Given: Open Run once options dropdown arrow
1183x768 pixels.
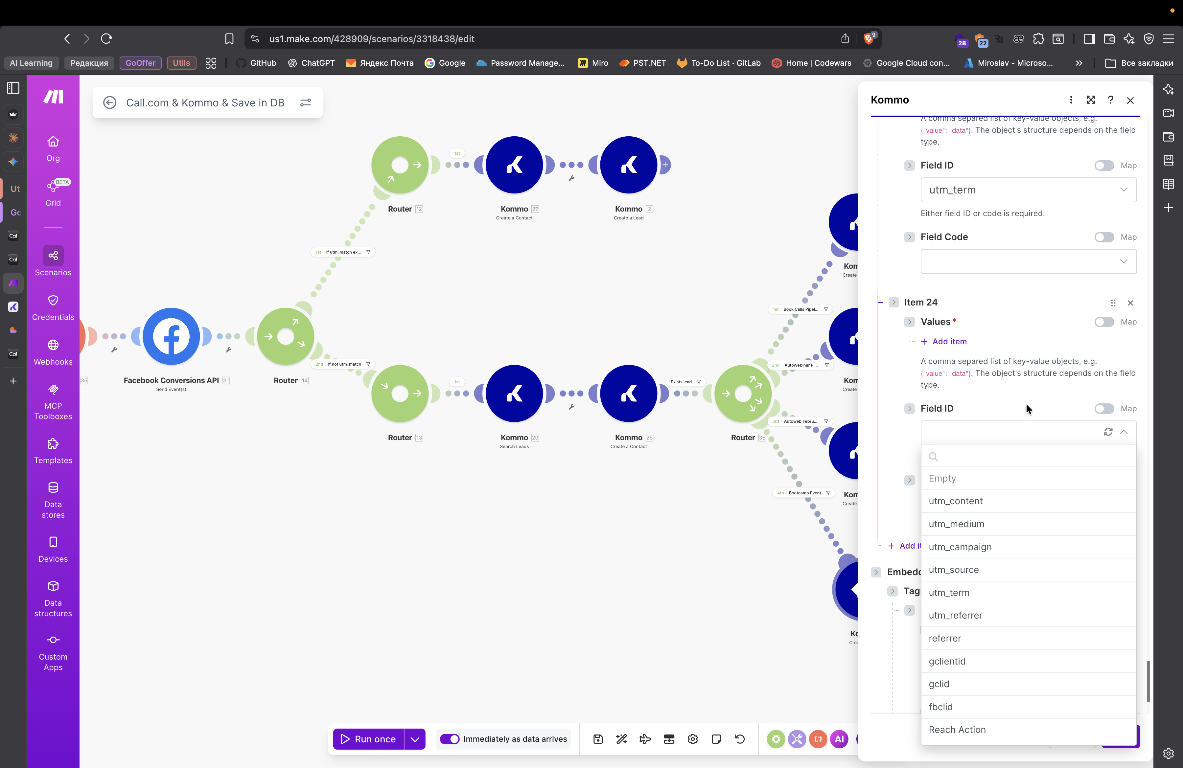Looking at the screenshot, I should tap(415, 739).
